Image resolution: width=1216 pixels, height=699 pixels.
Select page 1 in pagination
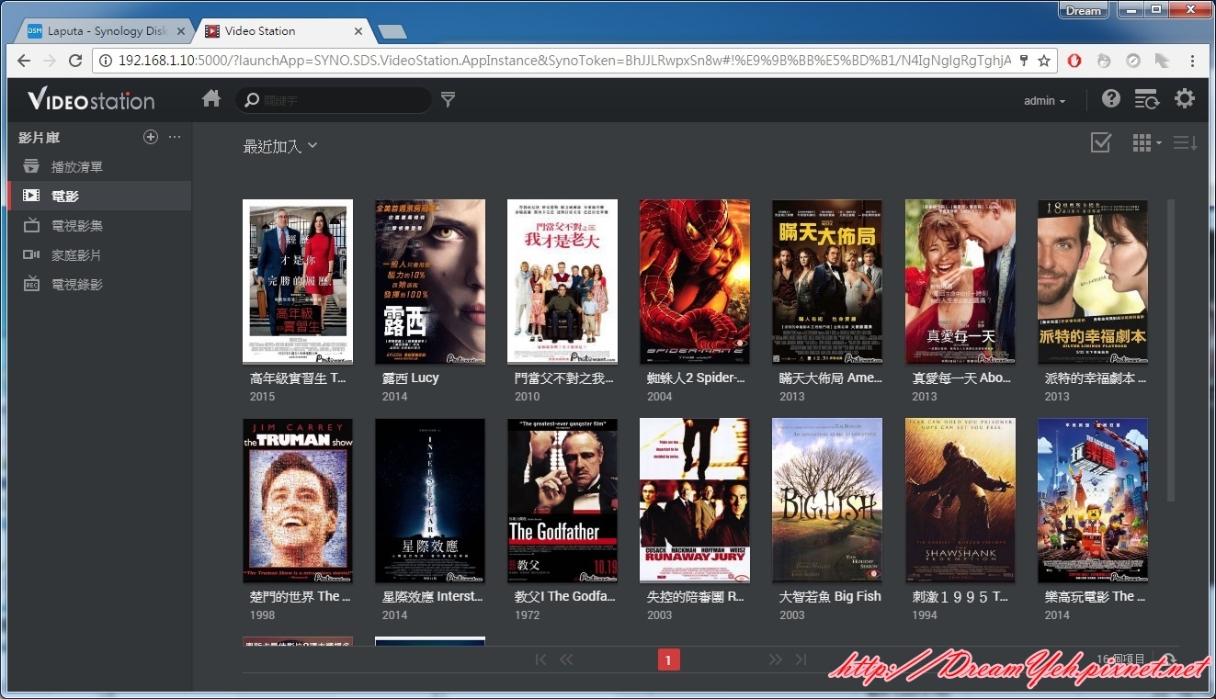pyautogui.click(x=669, y=660)
